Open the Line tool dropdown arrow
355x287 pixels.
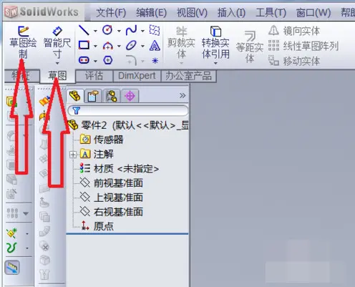95,31
